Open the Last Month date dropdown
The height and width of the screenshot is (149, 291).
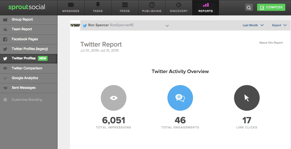253,25
